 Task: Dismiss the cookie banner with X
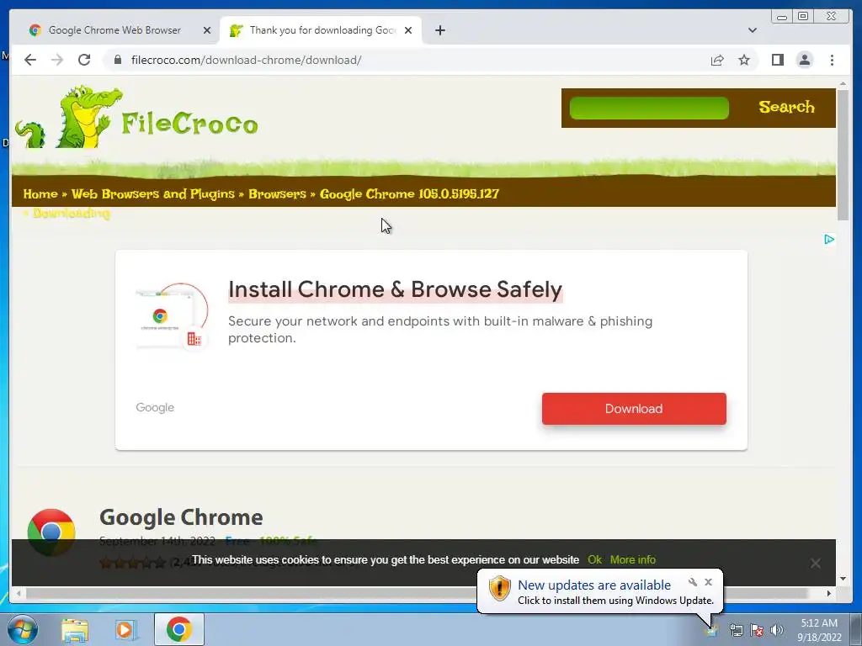pyautogui.click(x=815, y=563)
